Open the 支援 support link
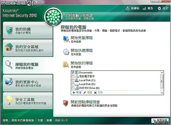Image resolution: width=171 pixels, height=125 pixels. coord(40,120)
